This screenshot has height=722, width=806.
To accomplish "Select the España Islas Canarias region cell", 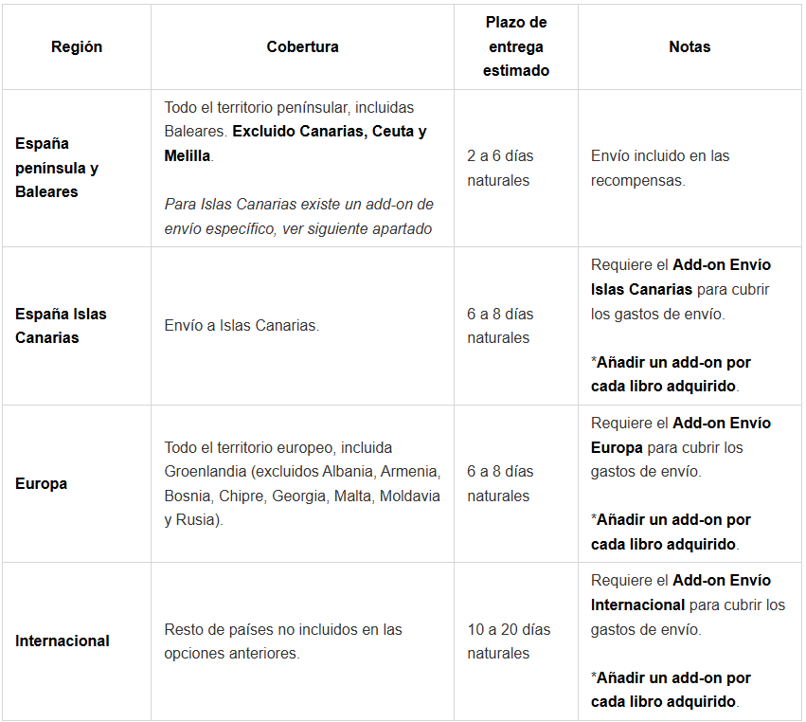I will point(61,325).
